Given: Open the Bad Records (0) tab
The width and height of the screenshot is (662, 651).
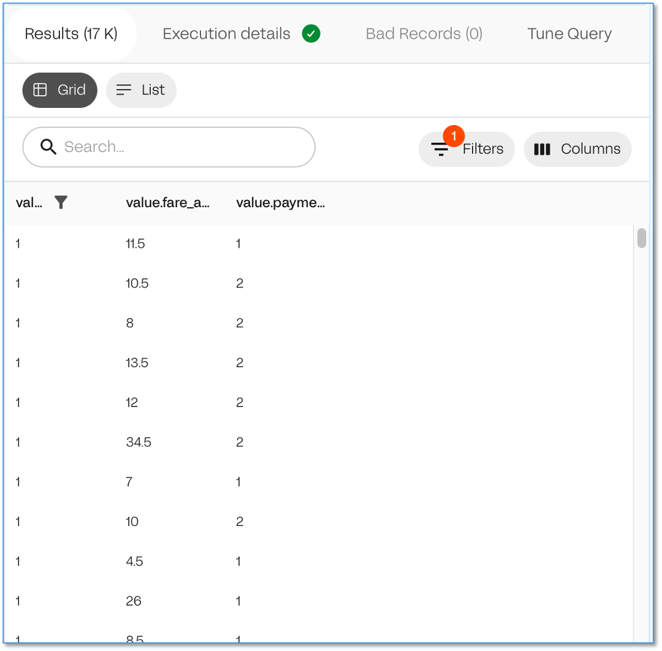Looking at the screenshot, I should pyautogui.click(x=424, y=34).
